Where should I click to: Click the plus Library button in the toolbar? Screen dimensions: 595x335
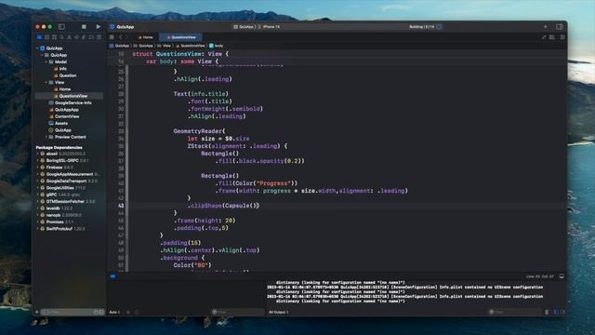(x=546, y=27)
